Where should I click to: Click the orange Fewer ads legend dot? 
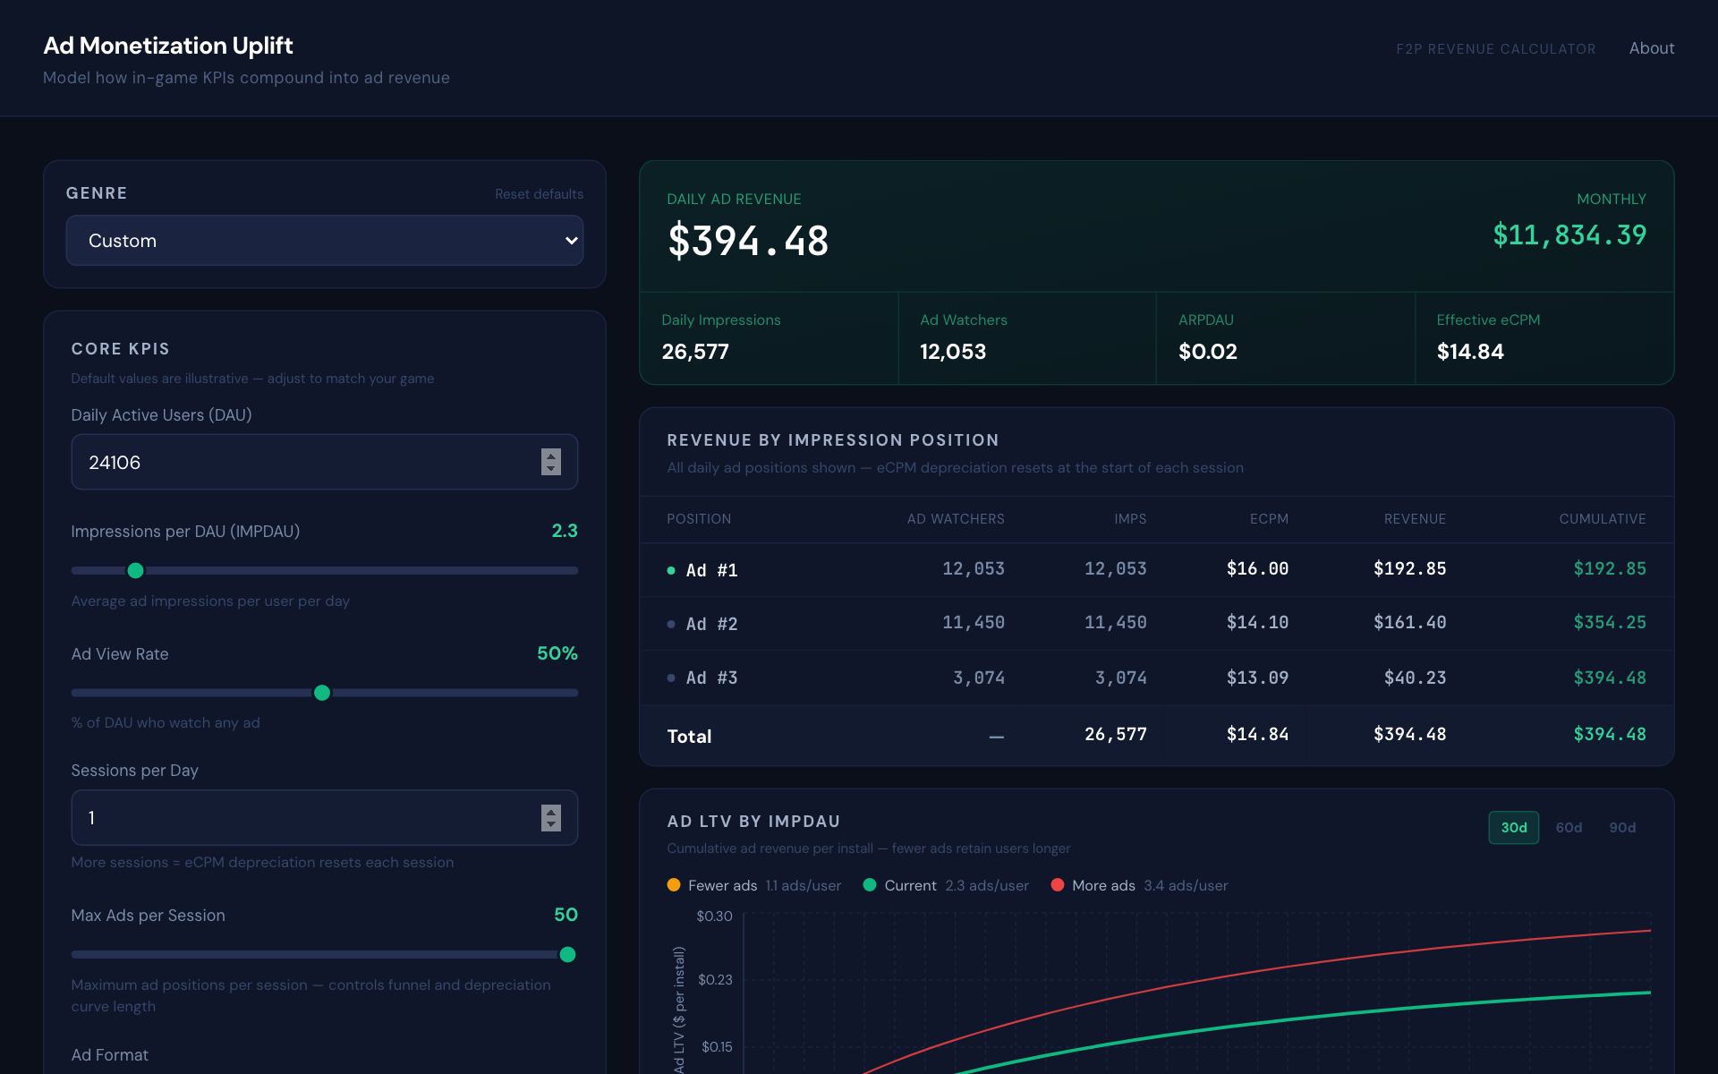674,885
